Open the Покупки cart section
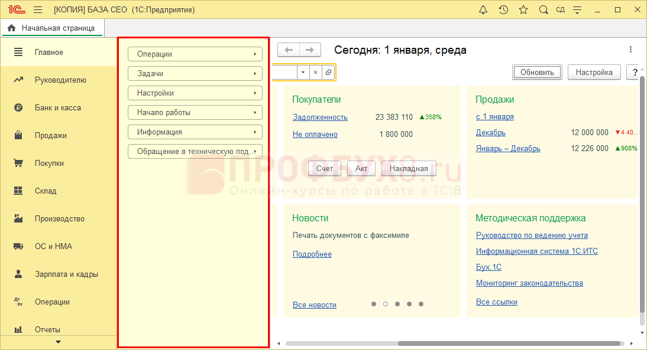Image resolution: width=647 pixels, height=350 pixels. [x=49, y=163]
